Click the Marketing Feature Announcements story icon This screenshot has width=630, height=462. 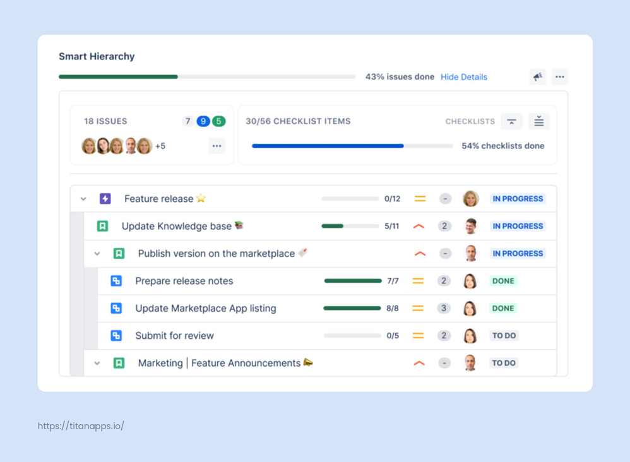tap(119, 363)
